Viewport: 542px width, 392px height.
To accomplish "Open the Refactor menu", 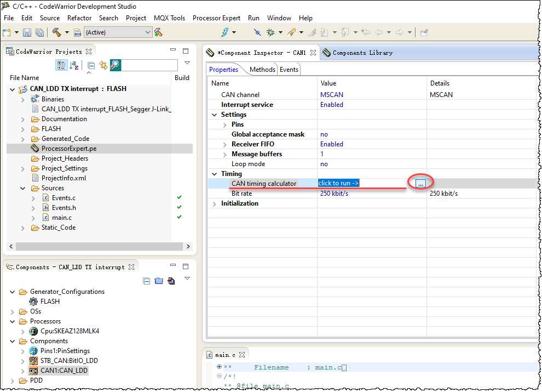I will [x=79, y=18].
